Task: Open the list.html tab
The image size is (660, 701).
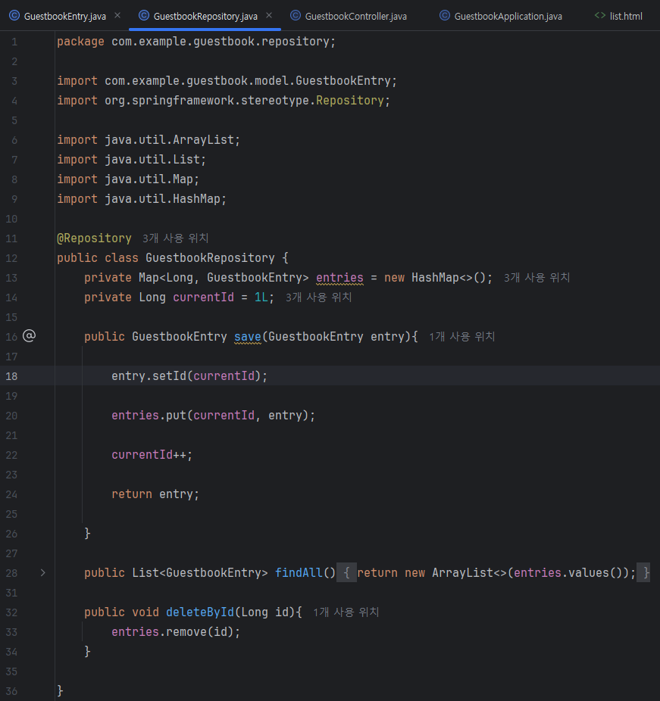Action: point(618,16)
